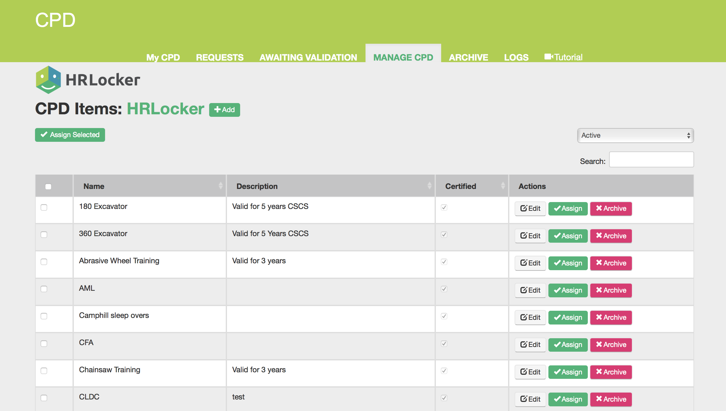Image resolution: width=726 pixels, height=411 pixels.
Task: Tick the select-all header checkbox
Action: coord(48,186)
